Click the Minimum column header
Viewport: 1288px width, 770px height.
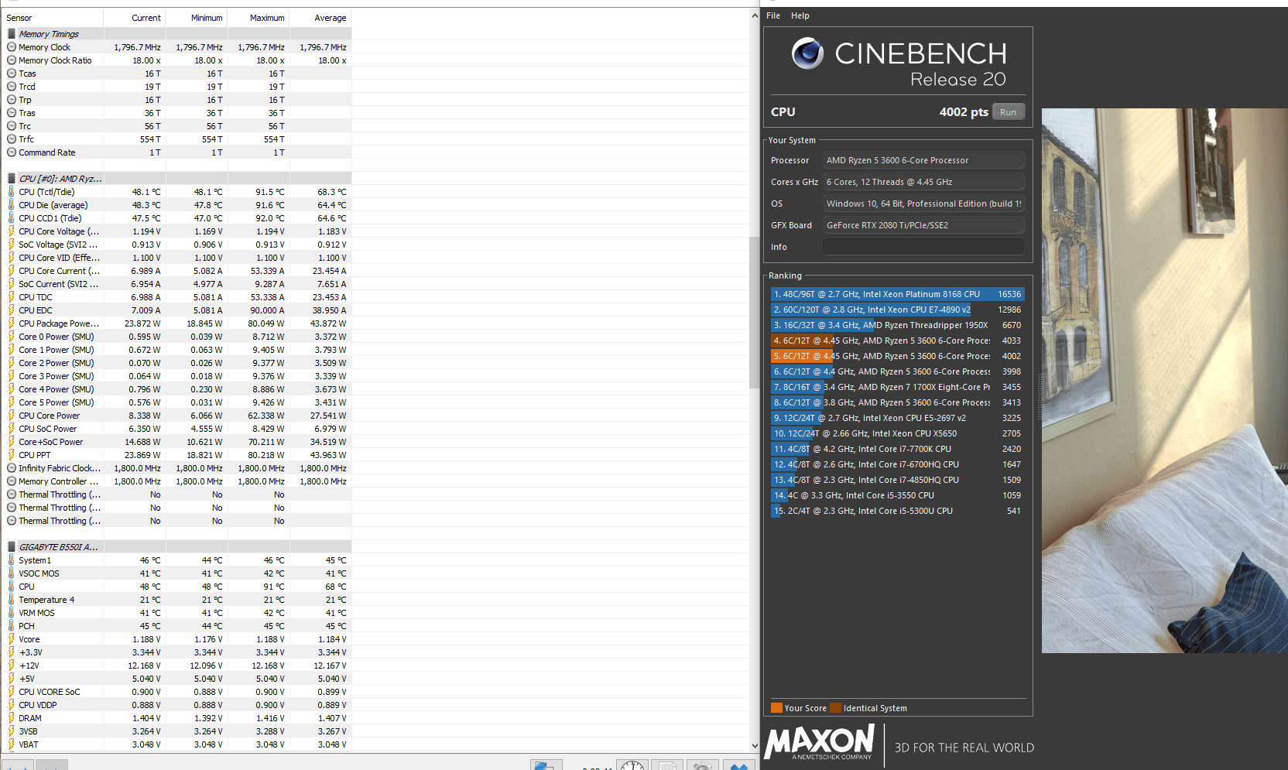pyautogui.click(x=197, y=18)
